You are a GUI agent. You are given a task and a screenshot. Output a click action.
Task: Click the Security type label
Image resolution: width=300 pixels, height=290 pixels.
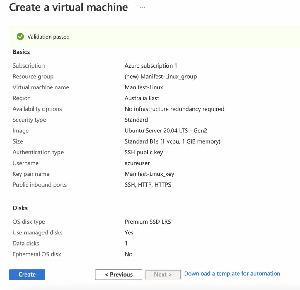click(x=29, y=120)
